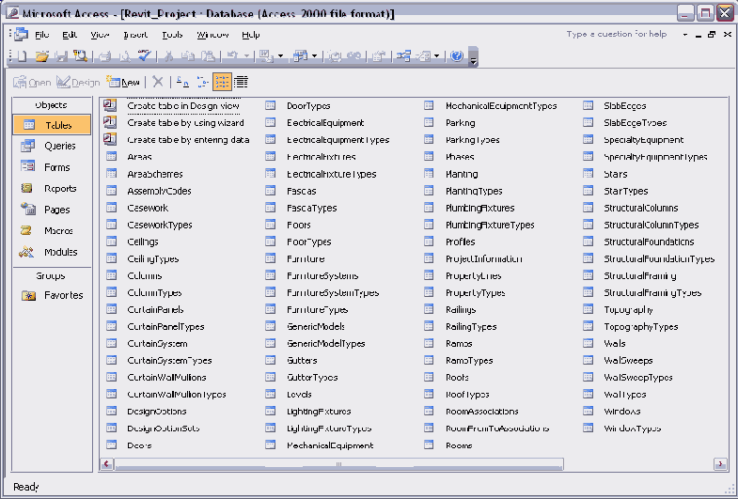Click the Open button in database window
The image size is (738, 499).
coord(32,83)
